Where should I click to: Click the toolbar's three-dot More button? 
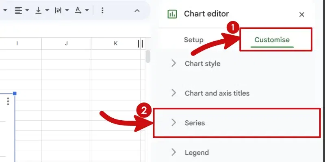point(102,10)
